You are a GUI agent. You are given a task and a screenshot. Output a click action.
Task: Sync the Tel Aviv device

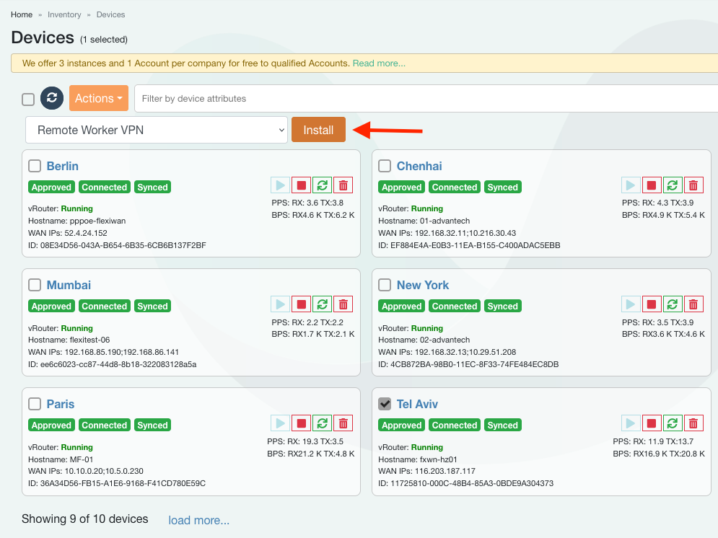[673, 423]
